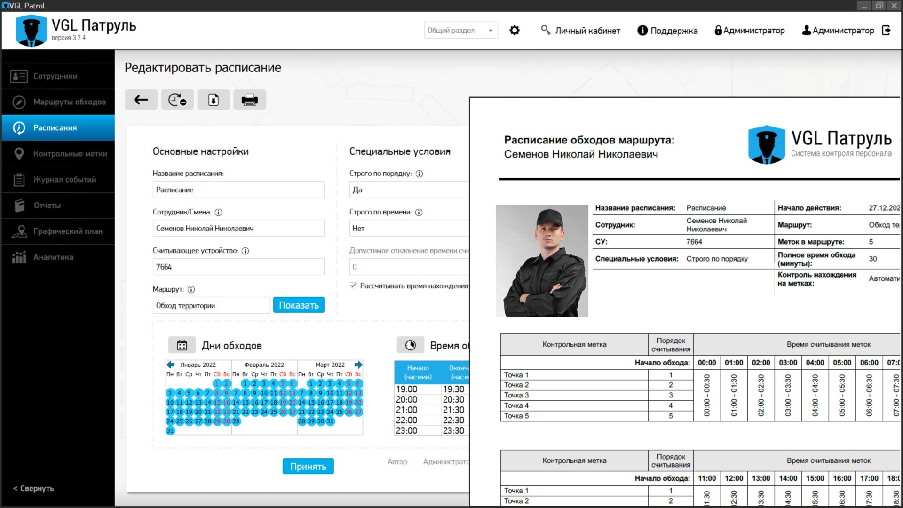Click the Маршруты обходов compass icon
The width and height of the screenshot is (903, 508).
tap(19, 102)
